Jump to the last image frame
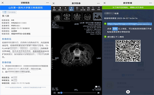Screen dimensions: 154x95 [x=99, y=93]
